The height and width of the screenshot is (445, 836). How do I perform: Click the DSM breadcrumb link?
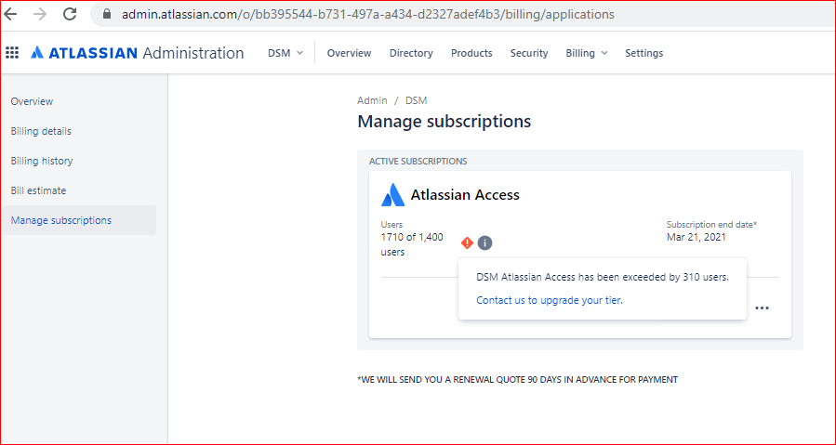[x=417, y=100]
